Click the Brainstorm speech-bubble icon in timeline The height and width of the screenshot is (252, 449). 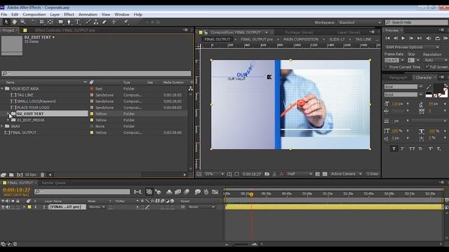[197, 192]
